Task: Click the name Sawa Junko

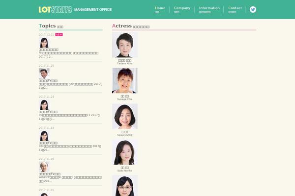Action: coord(125,135)
